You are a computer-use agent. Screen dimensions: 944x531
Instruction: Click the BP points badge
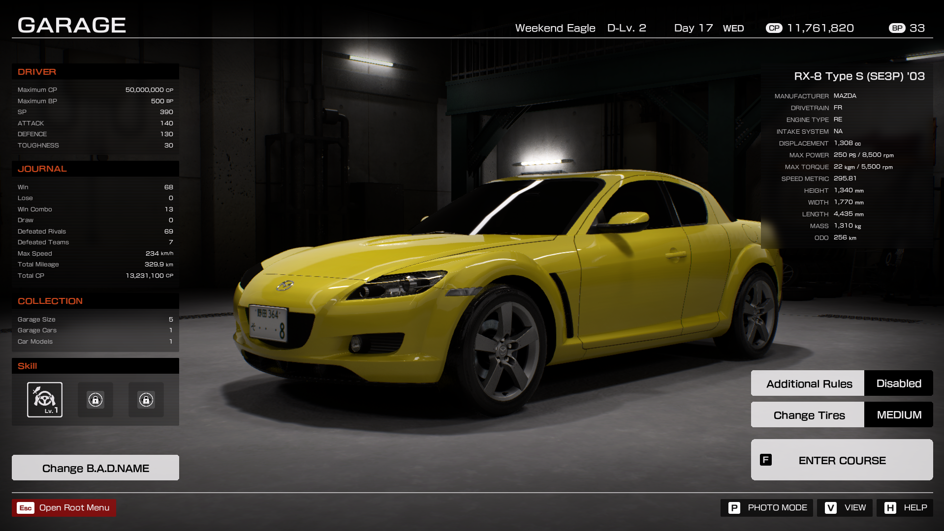tap(897, 28)
